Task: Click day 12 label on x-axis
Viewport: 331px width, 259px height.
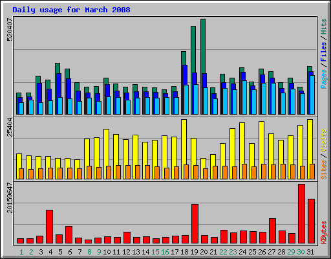Action: (126, 252)
